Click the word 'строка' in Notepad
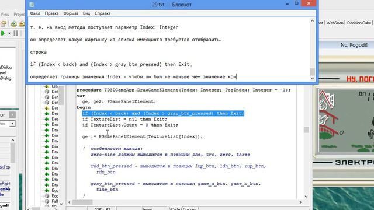374x210 pixels. [x=39, y=52]
